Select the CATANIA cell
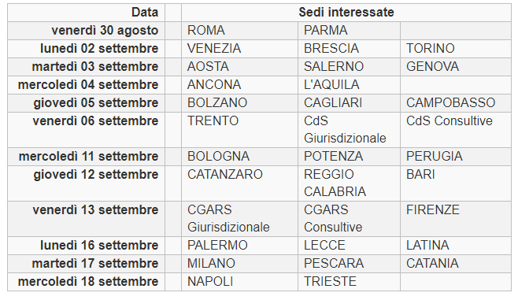Image resolution: width=518 pixels, height=300 pixels. click(x=456, y=264)
